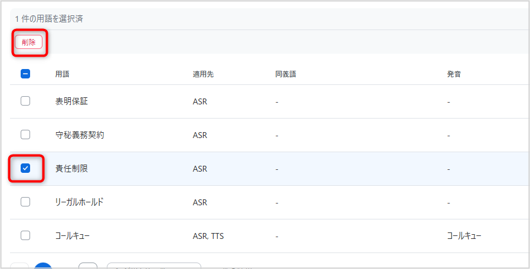Viewport: 530px width, 269px height.
Task: Open the リーガルホールド term entry
Action: click(80, 202)
